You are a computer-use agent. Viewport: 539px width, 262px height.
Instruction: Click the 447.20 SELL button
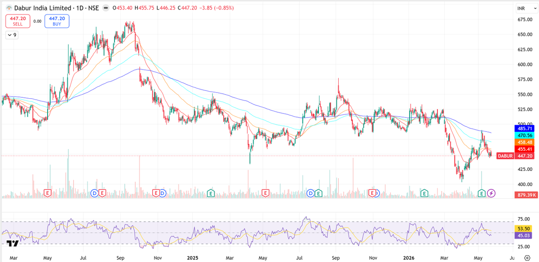[18, 21]
